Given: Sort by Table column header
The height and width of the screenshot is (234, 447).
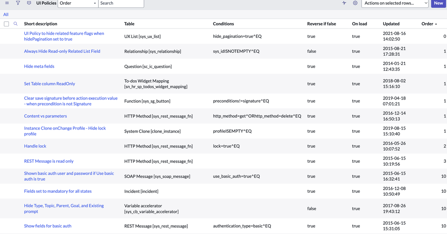Looking at the screenshot, I should point(129,24).
